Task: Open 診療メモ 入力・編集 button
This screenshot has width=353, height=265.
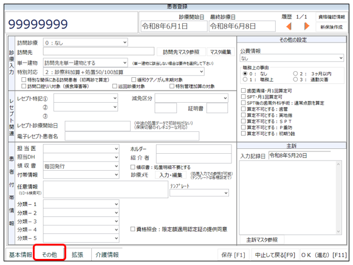Action: click(x=171, y=175)
